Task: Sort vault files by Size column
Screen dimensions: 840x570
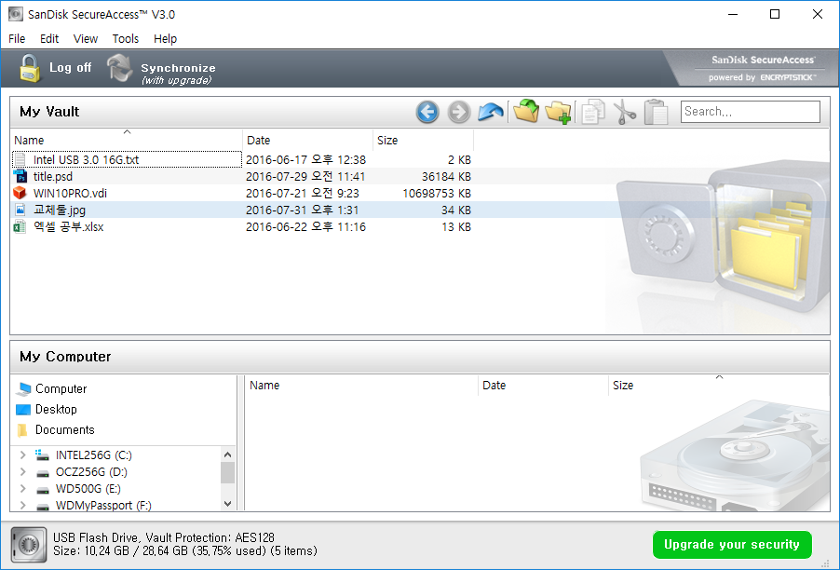Action: [x=423, y=140]
